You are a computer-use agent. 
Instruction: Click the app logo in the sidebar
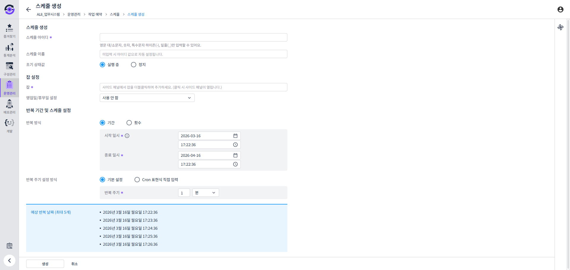(x=9, y=9)
